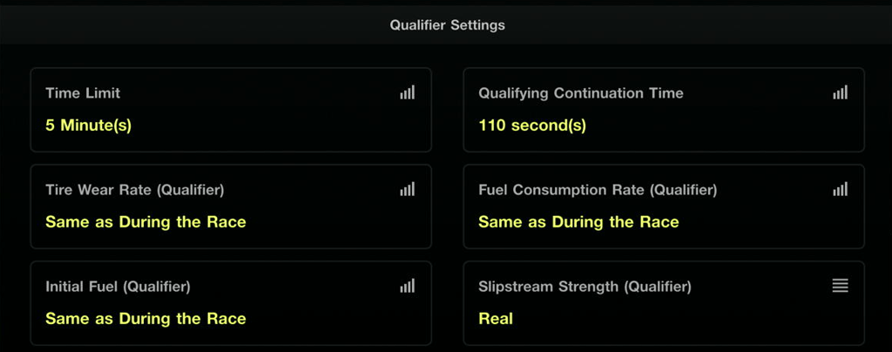Screen dimensions: 892x352
Task: Click the bar-level icon on Time Limit
Action: click(407, 92)
